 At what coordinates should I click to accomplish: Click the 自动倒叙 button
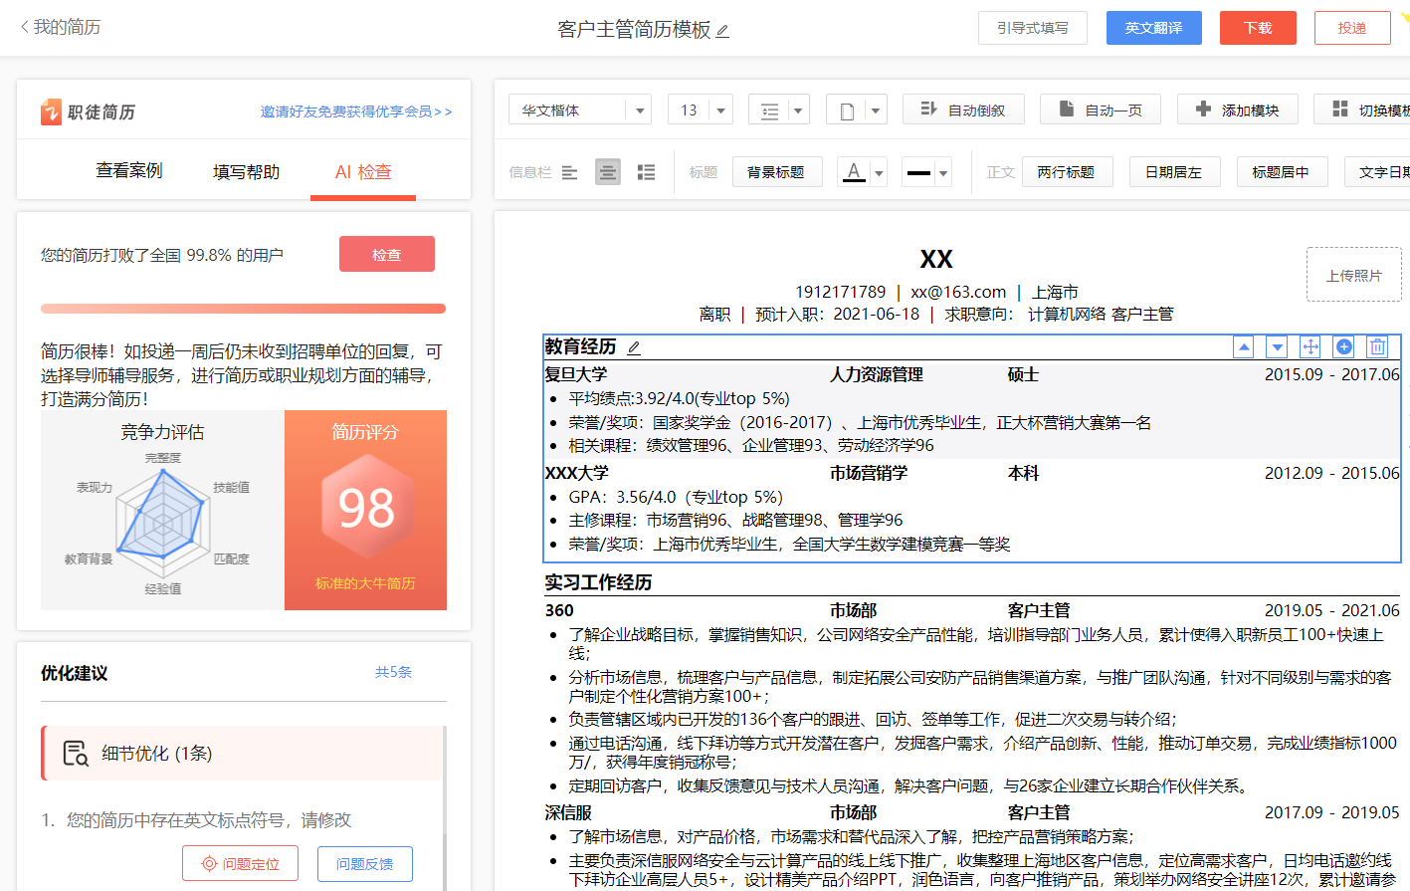point(963,110)
